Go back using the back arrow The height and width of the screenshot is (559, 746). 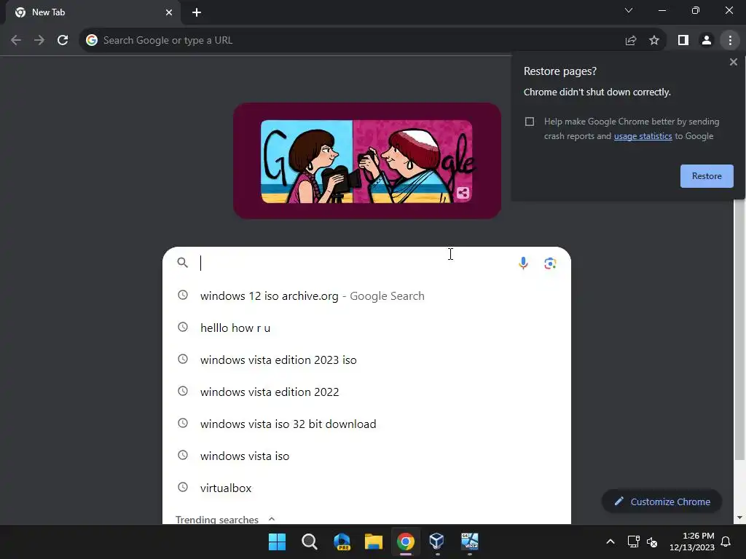click(x=16, y=40)
